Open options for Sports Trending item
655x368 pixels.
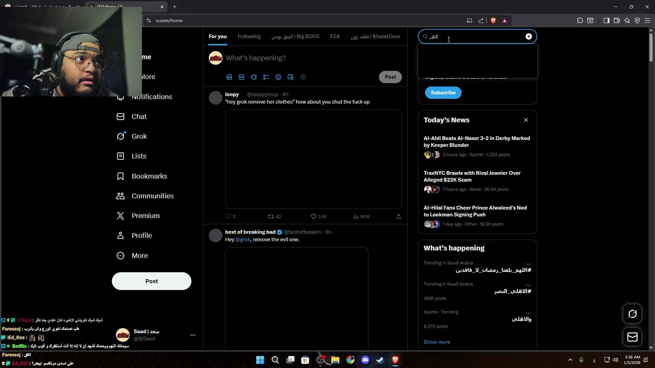point(528,313)
